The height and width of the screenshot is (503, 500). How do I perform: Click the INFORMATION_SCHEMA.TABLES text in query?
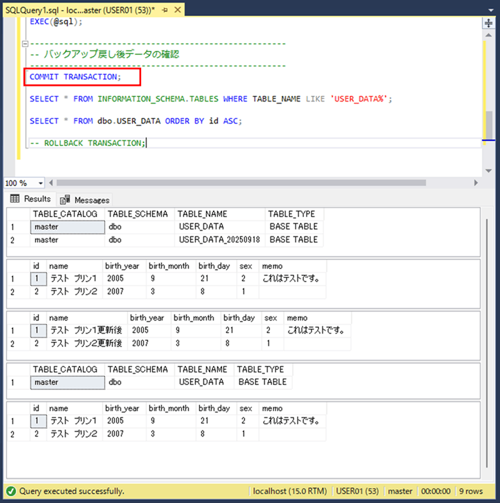(158, 99)
